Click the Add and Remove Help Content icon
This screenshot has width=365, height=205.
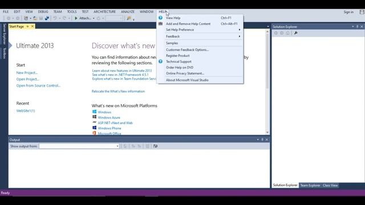pos(160,24)
